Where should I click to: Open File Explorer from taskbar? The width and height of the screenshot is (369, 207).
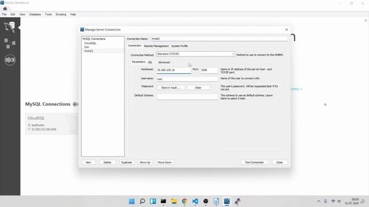click(174, 201)
